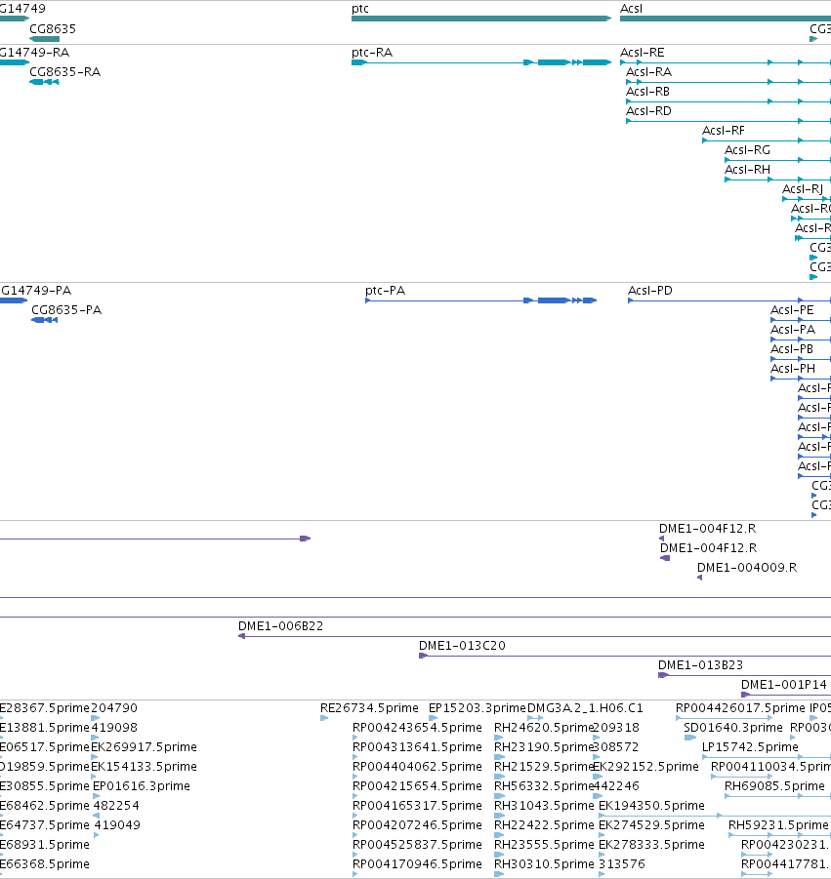Select EST RH22422.5prime

pos(544,825)
